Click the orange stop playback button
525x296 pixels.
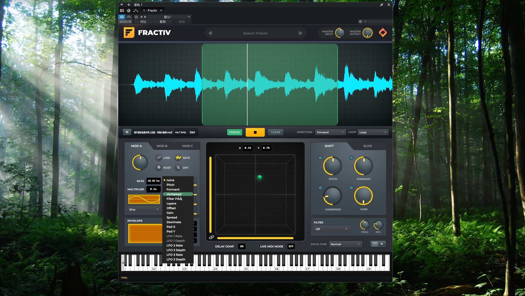point(255,132)
